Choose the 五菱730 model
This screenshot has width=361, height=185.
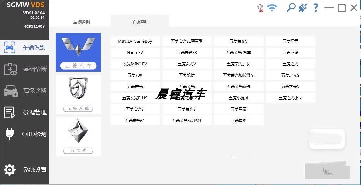(x=135, y=75)
